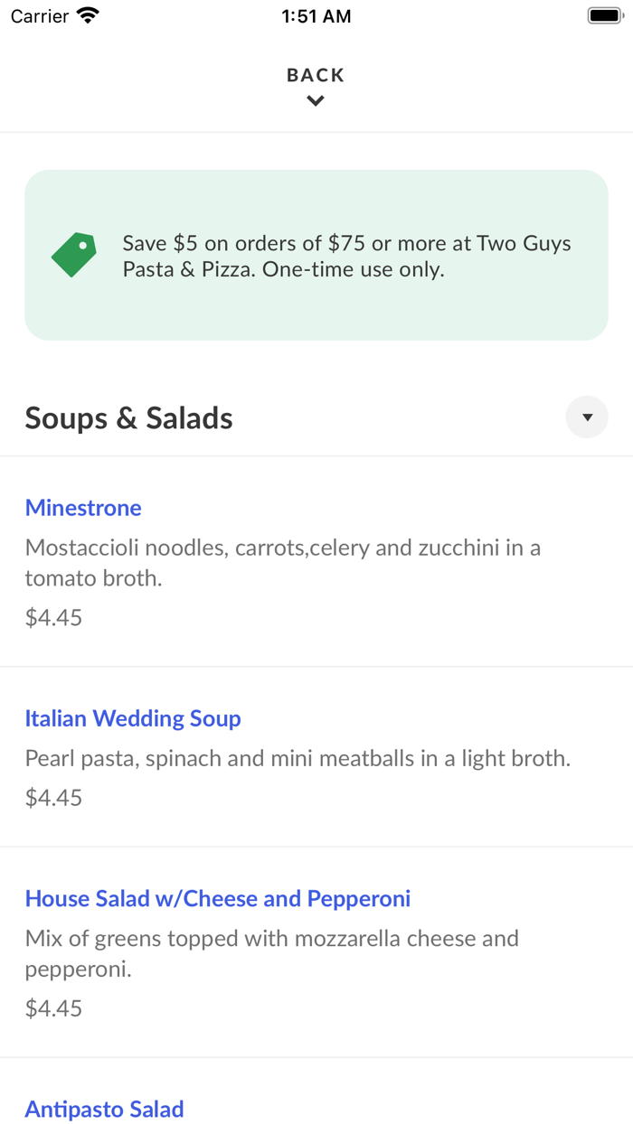Open House Salad w/Cheese and Pepperoni

(x=217, y=898)
